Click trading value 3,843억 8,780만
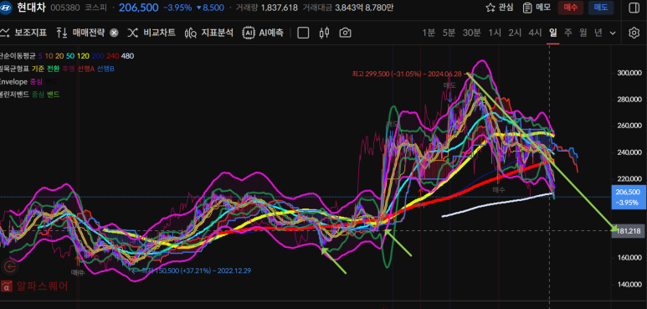The height and width of the screenshot is (309, 647). point(364,8)
